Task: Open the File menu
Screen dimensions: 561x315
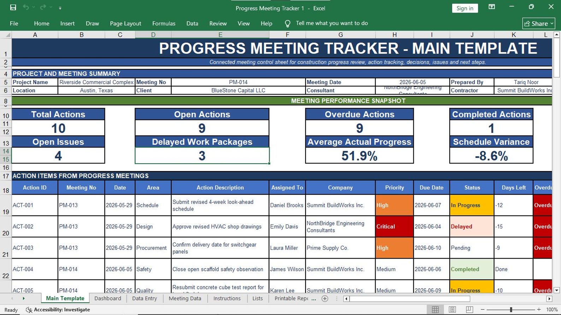Action: 14,24
